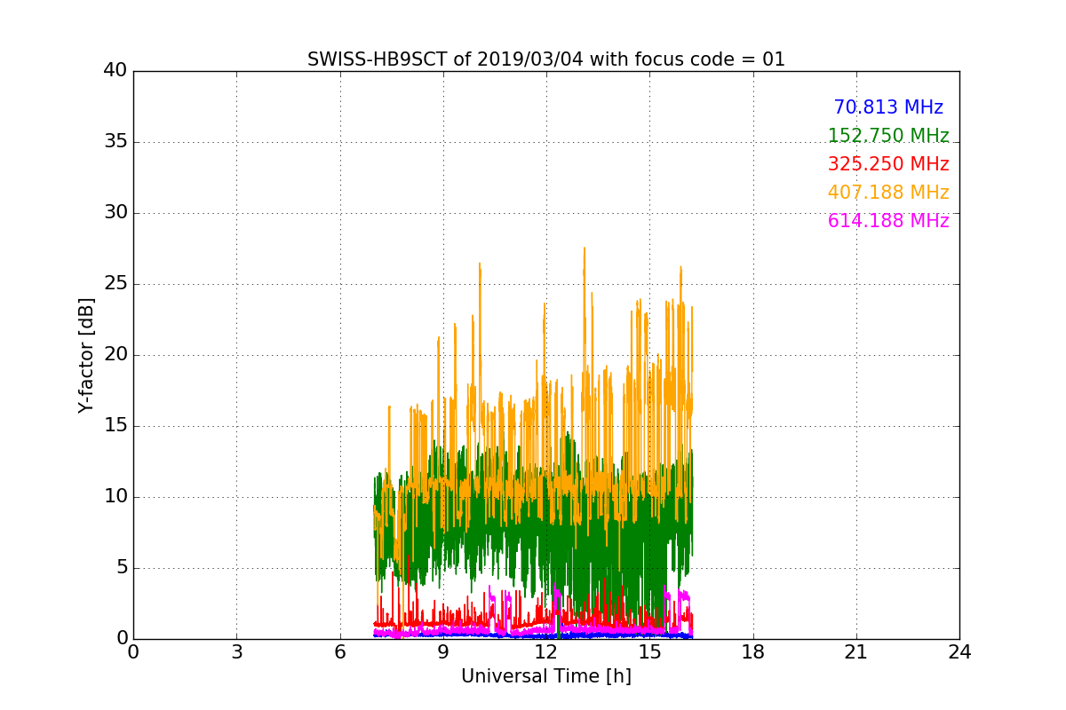
Task: Click the y-axis tick label 30
Action: pos(115,213)
